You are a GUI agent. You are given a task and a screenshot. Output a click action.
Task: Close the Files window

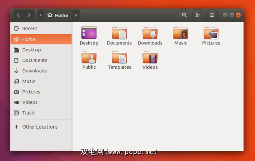coord(238,15)
